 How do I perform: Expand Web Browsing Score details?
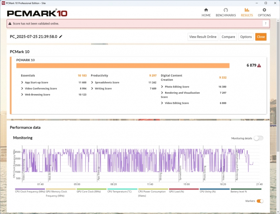pyautogui.click(x=22, y=94)
